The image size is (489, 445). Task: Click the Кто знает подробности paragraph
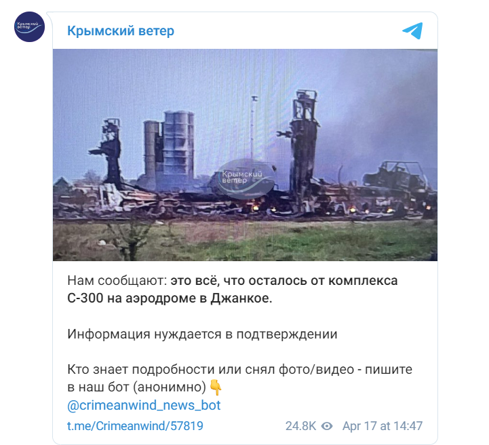pos(239,379)
